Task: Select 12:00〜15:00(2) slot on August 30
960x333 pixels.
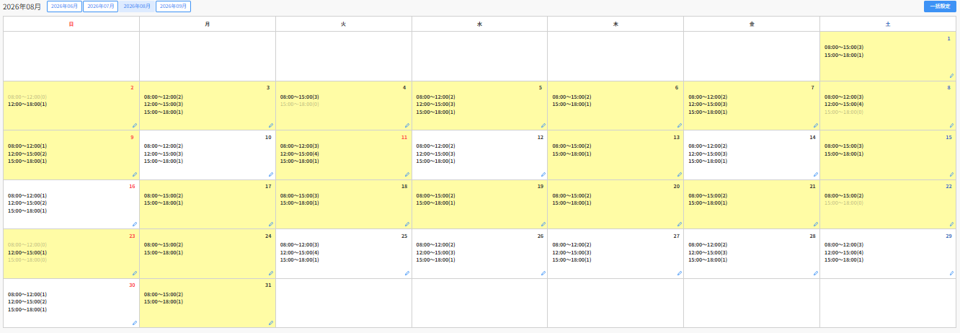Action: 27,302
